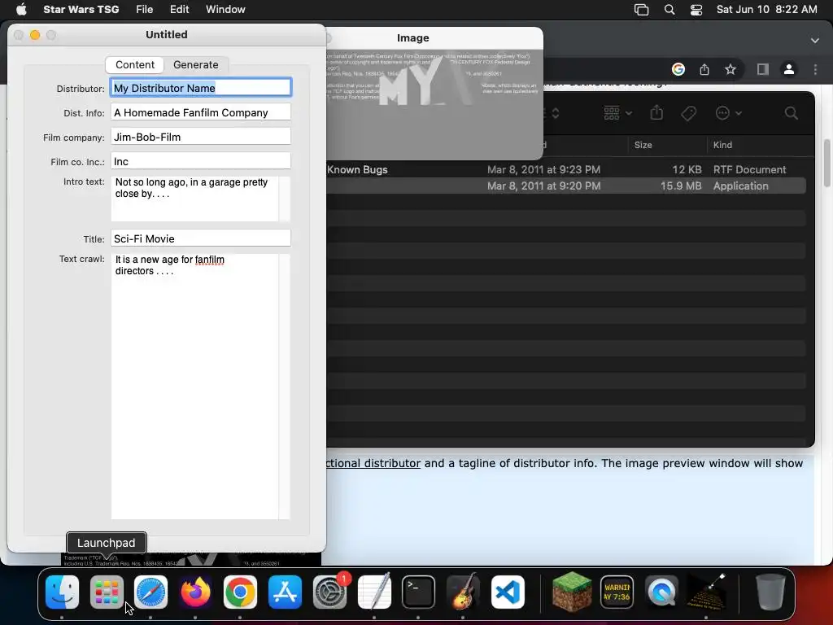833x625 pixels.
Task: Open the Apple menu
Action: click(21, 10)
